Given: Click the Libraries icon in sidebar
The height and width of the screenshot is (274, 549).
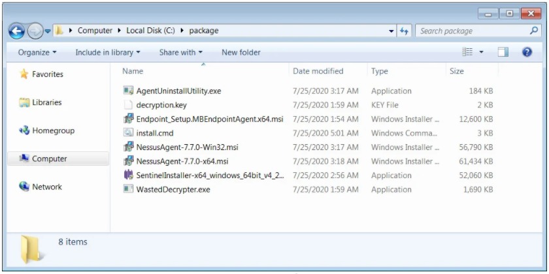Looking at the screenshot, I should (x=24, y=102).
